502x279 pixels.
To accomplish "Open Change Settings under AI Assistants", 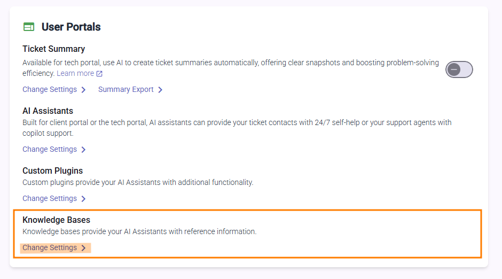I will (x=50, y=150).
